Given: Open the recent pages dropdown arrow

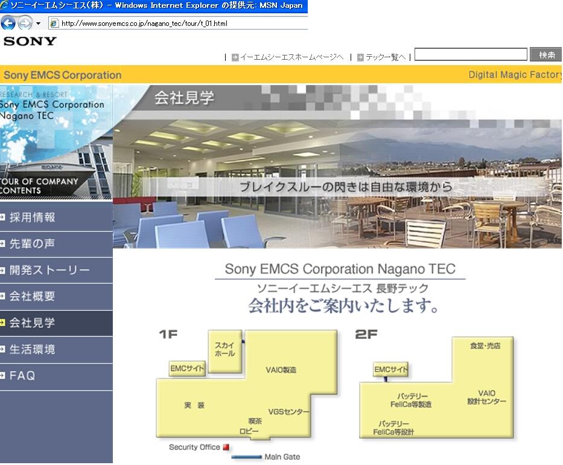Looking at the screenshot, I should coord(38,24).
